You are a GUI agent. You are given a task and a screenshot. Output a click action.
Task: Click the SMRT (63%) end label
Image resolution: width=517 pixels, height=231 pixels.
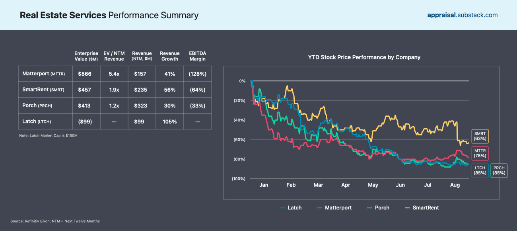click(x=480, y=136)
